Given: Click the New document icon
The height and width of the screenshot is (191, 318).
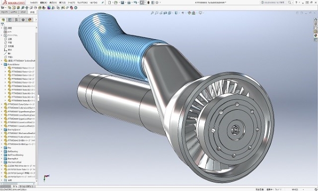Looking at the screenshot, I should click(110, 3).
